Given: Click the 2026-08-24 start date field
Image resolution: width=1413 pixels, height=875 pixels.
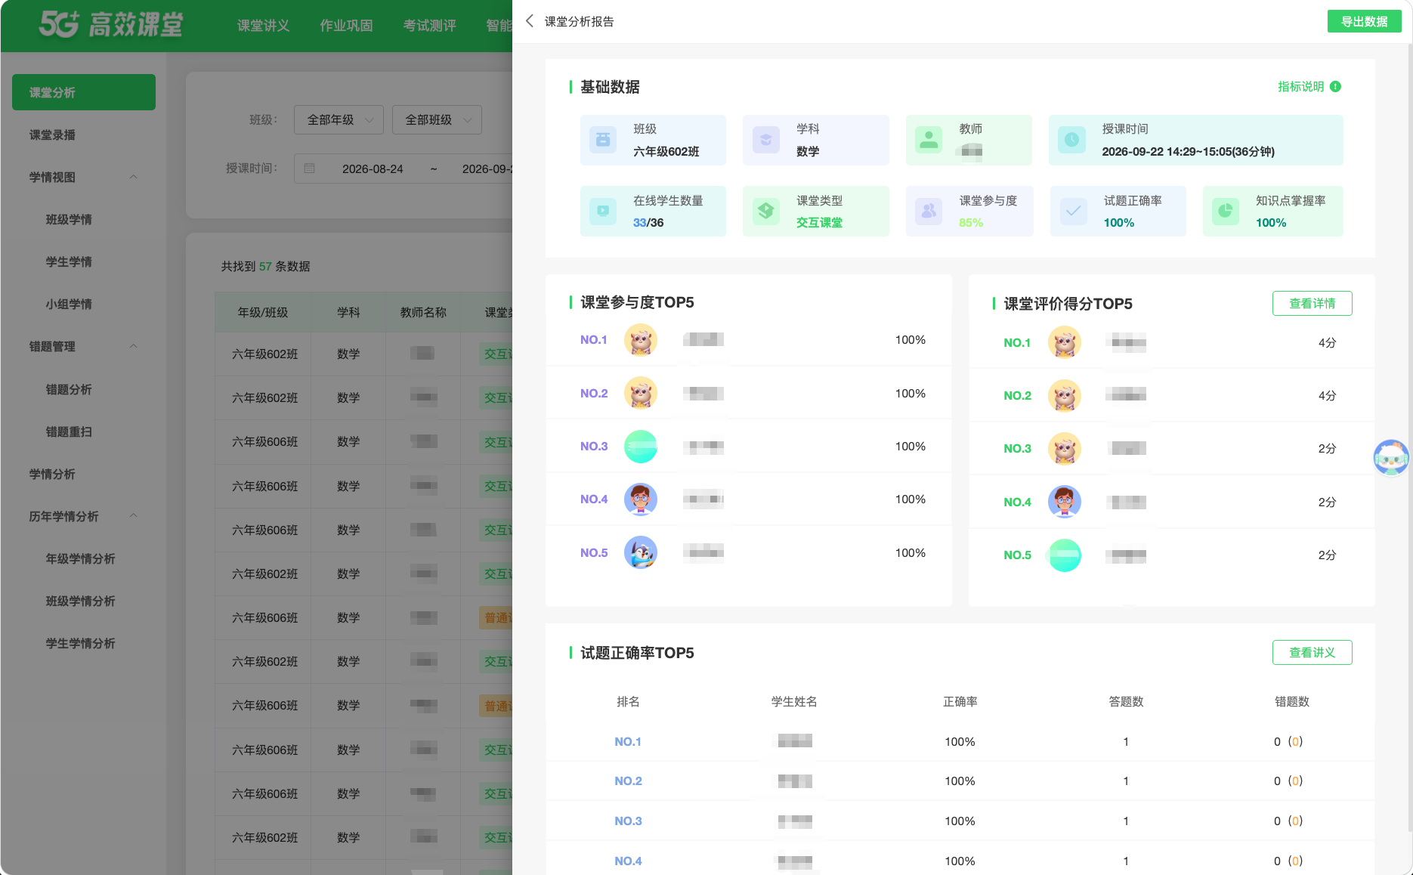Looking at the screenshot, I should click(x=373, y=169).
